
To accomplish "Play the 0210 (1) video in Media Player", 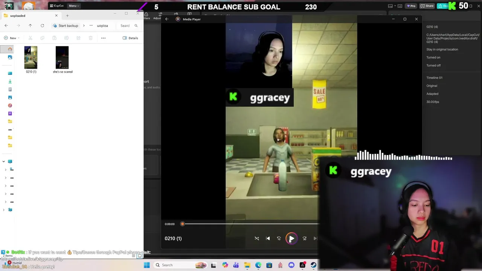I will (x=291, y=238).
